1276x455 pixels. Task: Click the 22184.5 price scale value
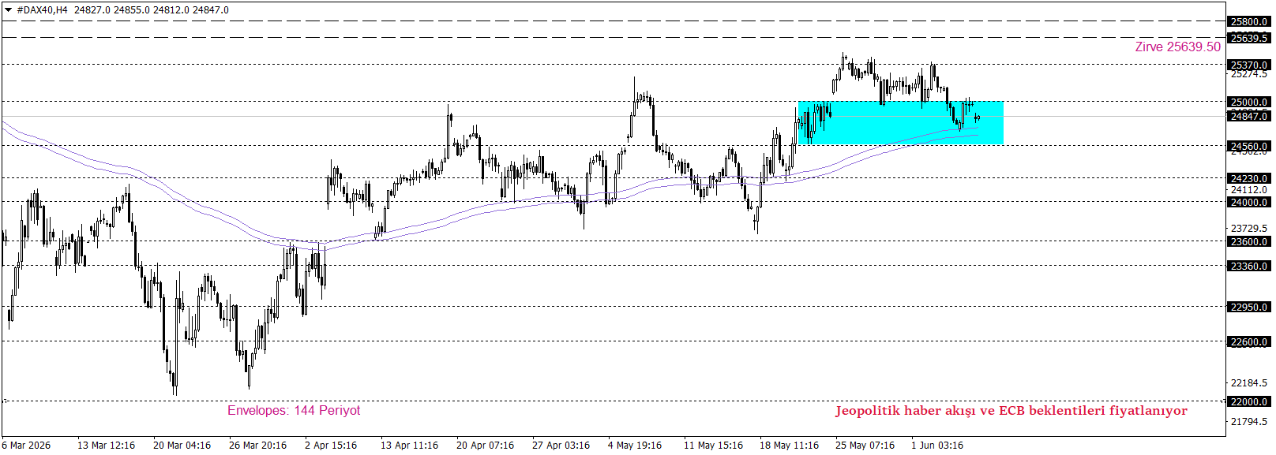[x=1249, y=383]
